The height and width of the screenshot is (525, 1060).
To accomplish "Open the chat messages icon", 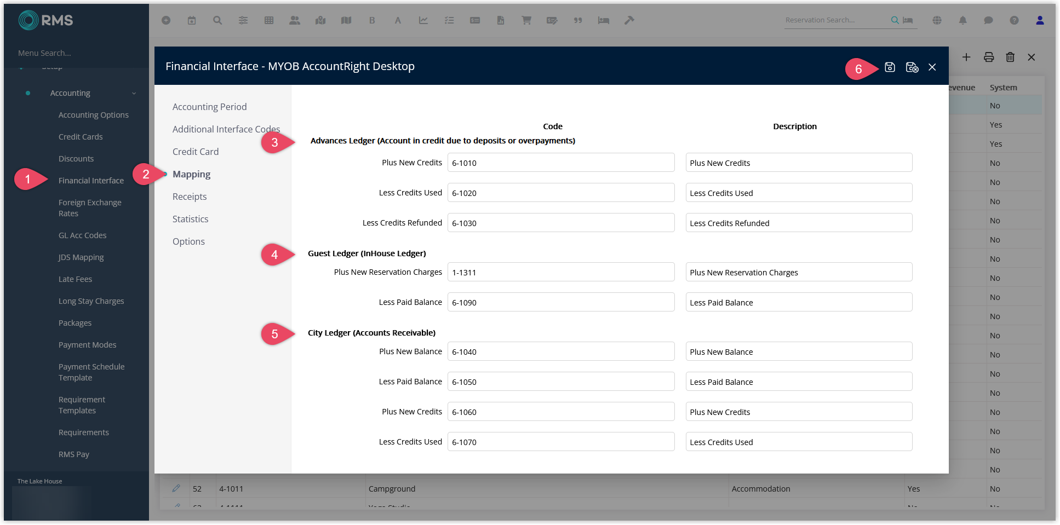I will [989, 20].
